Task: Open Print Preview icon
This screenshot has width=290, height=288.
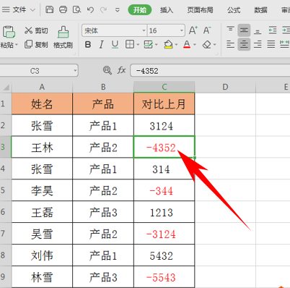Action: point(76,9)
